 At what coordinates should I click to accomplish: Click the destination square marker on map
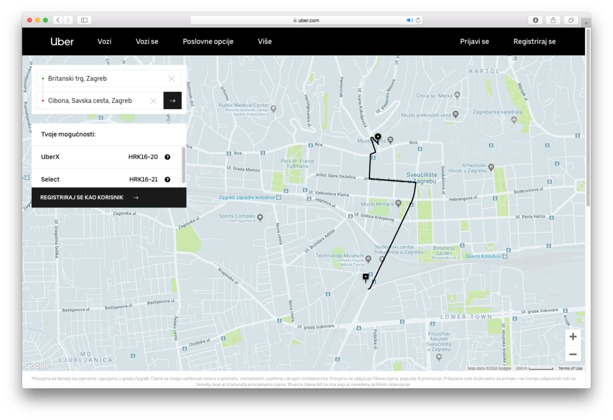pyautogui.click(x=366, y=277)
